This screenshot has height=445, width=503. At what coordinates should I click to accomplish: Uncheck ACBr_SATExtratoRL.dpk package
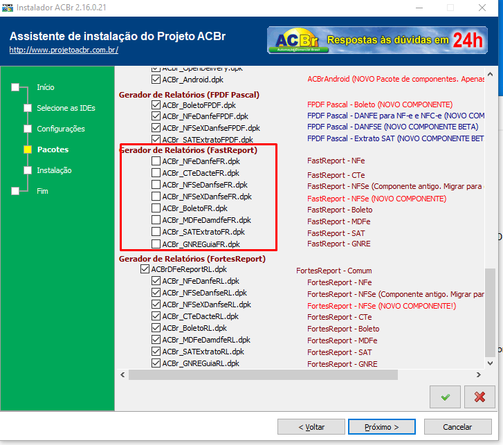pos(156,352)
